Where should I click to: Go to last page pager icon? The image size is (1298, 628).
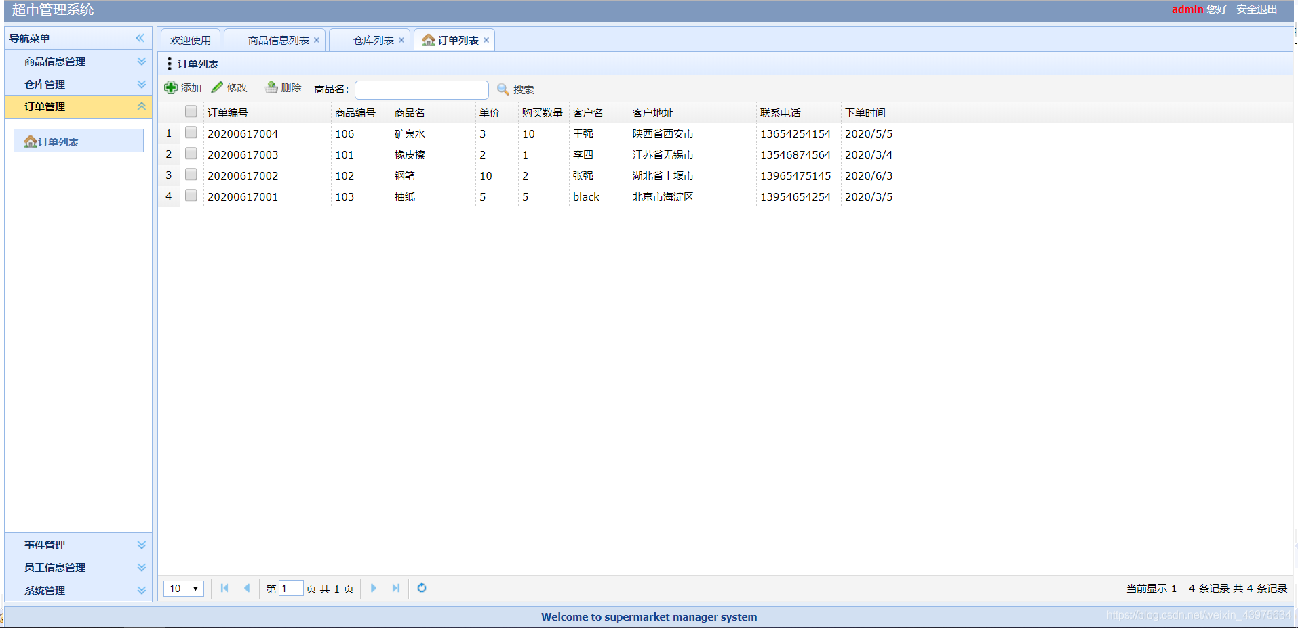tap(396, 589)
